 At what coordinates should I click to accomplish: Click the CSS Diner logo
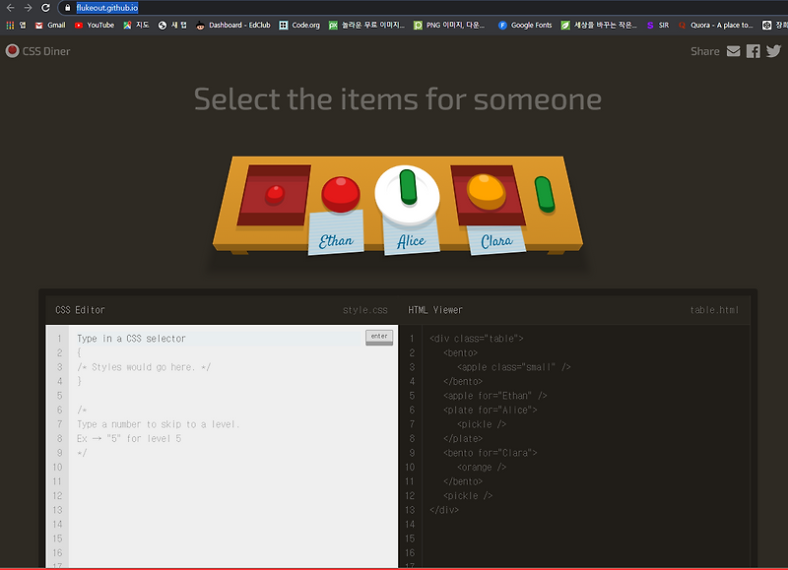(37, 51)
